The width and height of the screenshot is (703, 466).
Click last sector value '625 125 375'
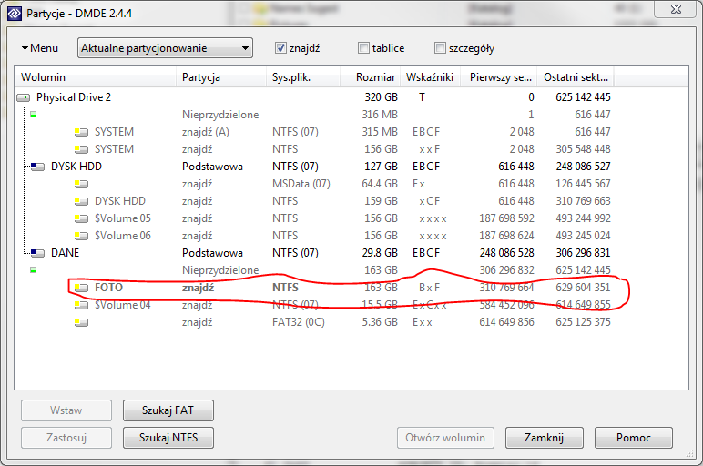click(x=583, y=322)
